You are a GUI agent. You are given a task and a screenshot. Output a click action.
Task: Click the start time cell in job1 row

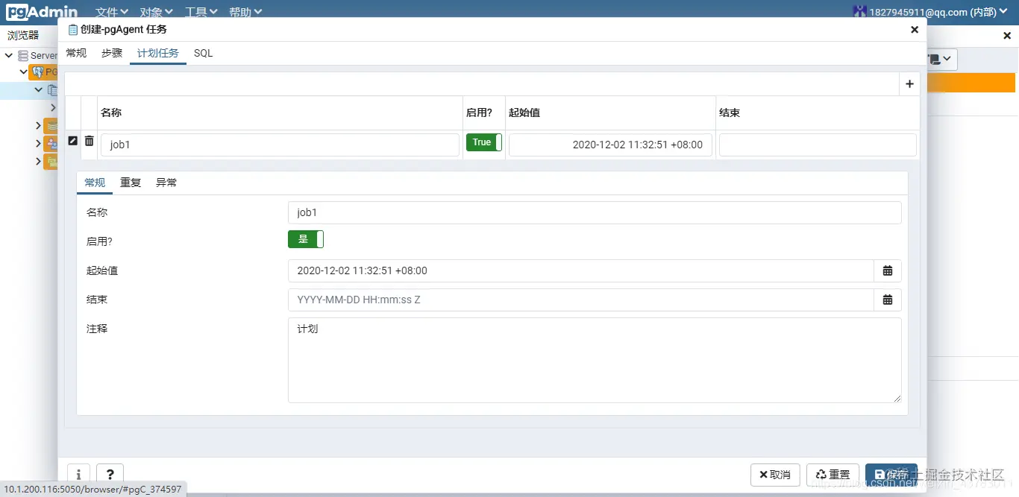(x=610, y=145)
